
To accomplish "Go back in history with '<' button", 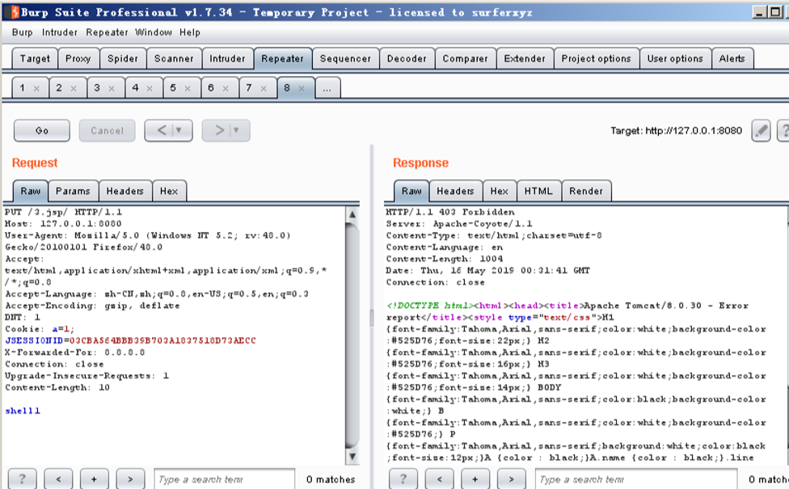I will click(x=161, y=131).
